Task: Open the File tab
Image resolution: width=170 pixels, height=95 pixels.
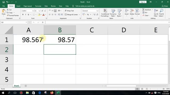Action: 3,6
